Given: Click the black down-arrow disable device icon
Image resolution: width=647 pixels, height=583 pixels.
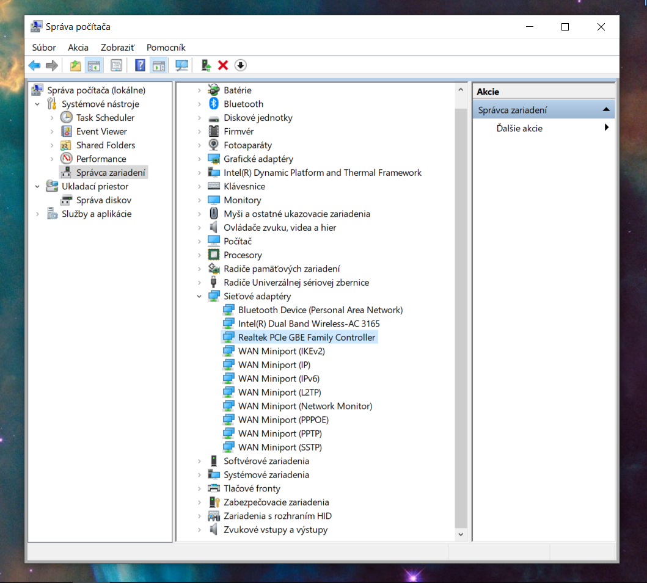Looking at the screenshot, I should pos(240,65).
